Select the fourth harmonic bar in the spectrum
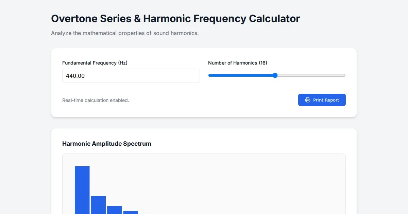Viewport: 408px width, 214px height. coord(131,212)
